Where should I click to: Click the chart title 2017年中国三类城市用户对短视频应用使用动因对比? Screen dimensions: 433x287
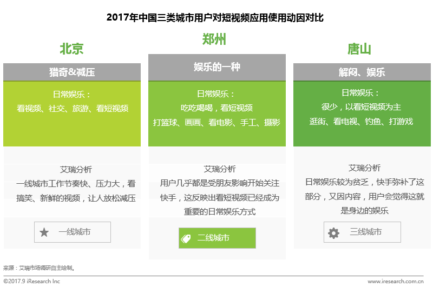click(215, 18)
